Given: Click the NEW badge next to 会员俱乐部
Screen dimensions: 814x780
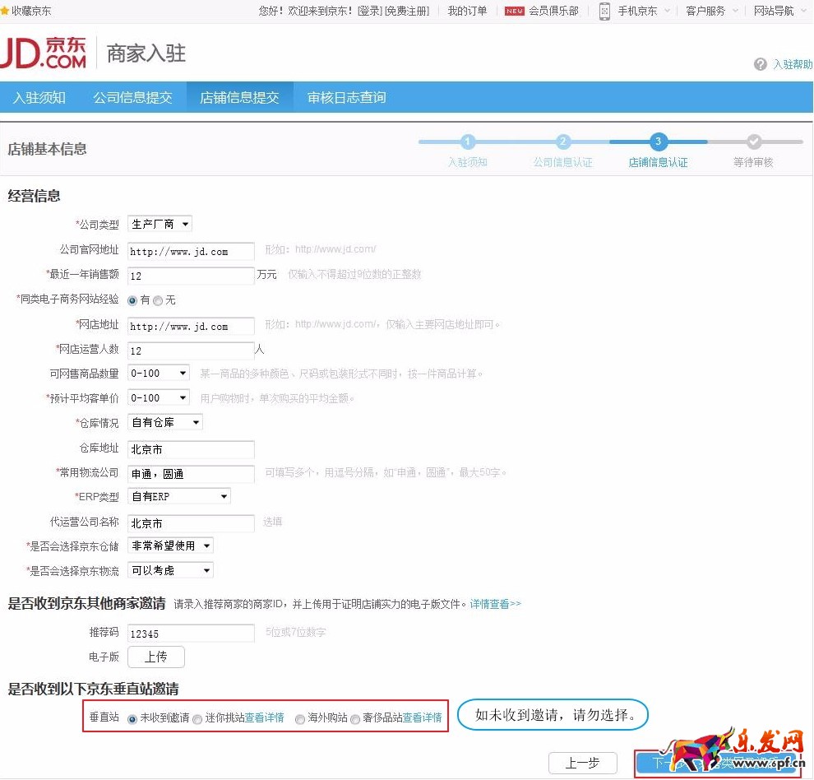Looking at the screenshot, I should pos(513,12).
